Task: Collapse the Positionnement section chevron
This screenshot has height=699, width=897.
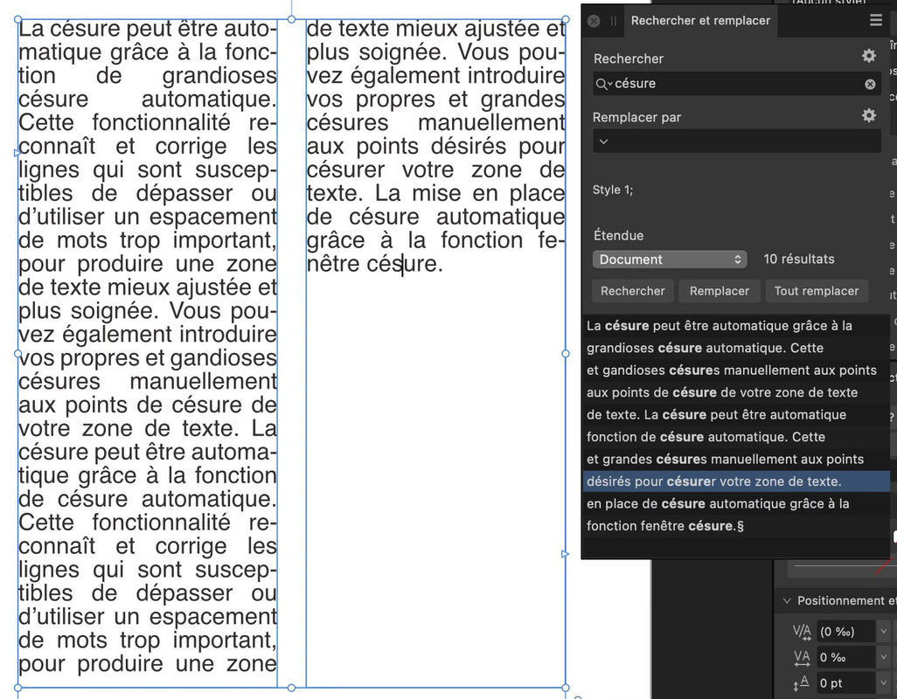Action: [787, 600]
